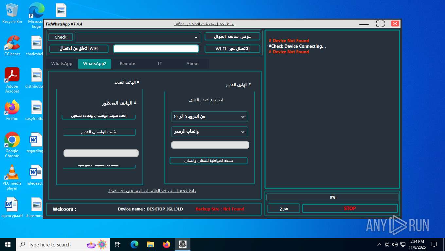Click 0% main progress bar
445x251 pixels.
pyautogui.click(x=332, y=197)
